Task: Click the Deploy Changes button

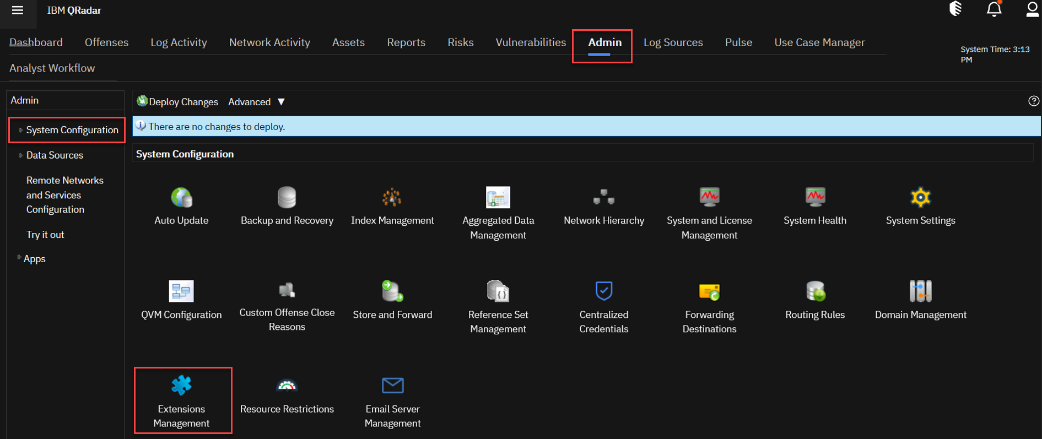Action: click(177, 102)
